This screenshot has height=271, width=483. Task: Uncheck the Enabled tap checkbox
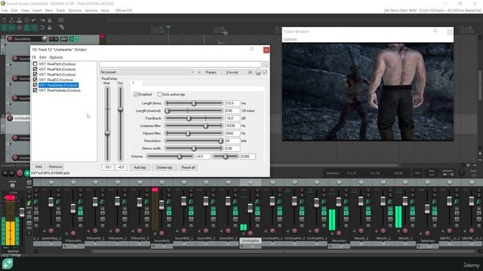pos(136,94)
